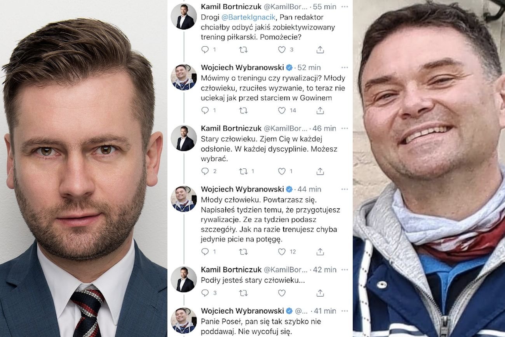The height and width of the screenshot is (337, 505).
Task: Reply to the first Kamil Bortniczuk tweet
Action: tap(205, 50)
